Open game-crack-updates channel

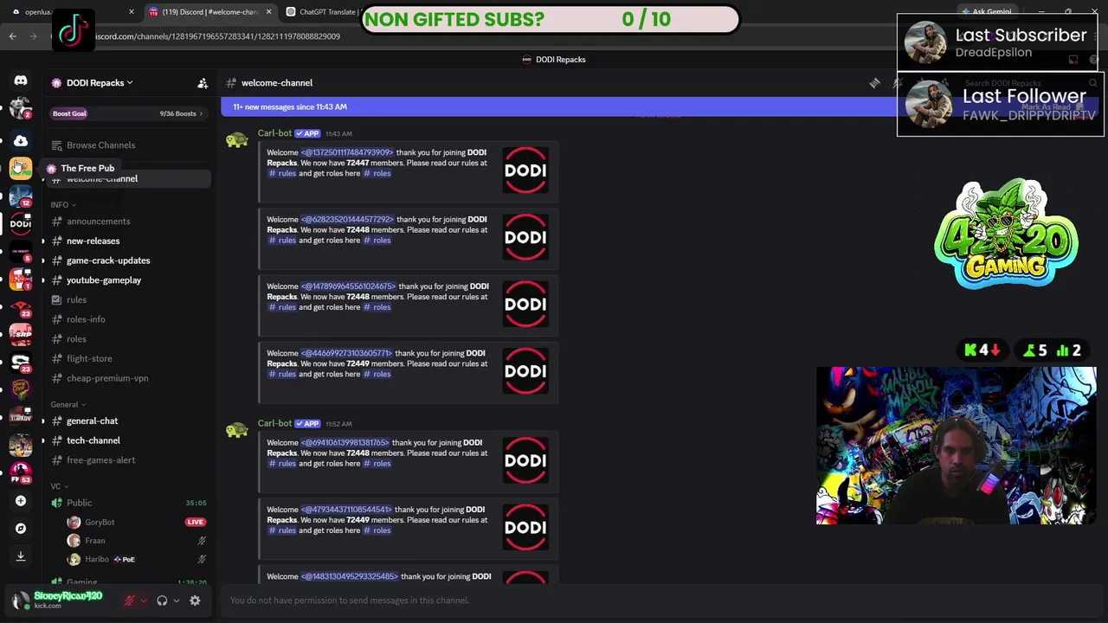click(x=128, y=260)
